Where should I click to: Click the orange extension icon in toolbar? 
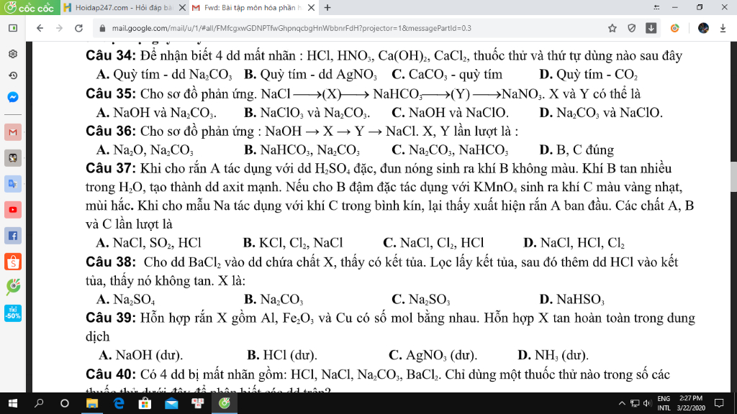pyautogui.click(x=675, y=28)
